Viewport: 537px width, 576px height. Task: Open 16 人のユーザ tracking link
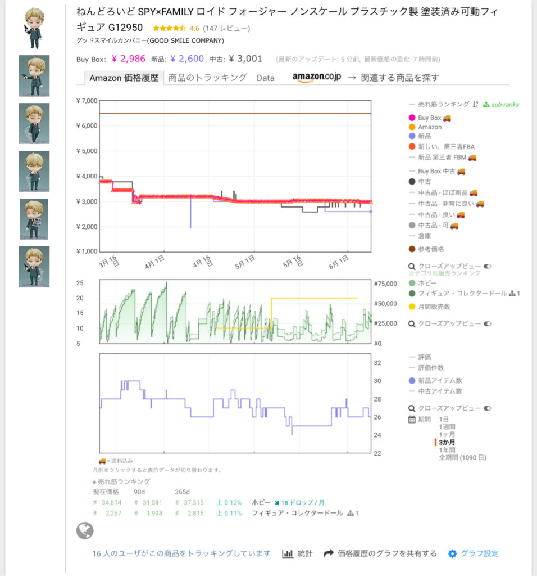[181, 553]
